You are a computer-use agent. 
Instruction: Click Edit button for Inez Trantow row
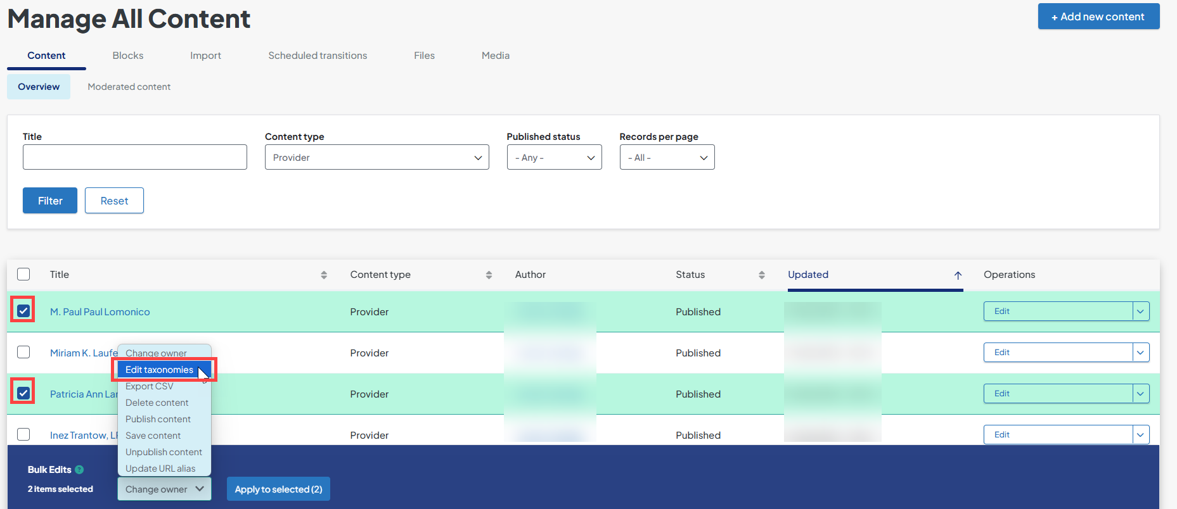coord(1058,435)
